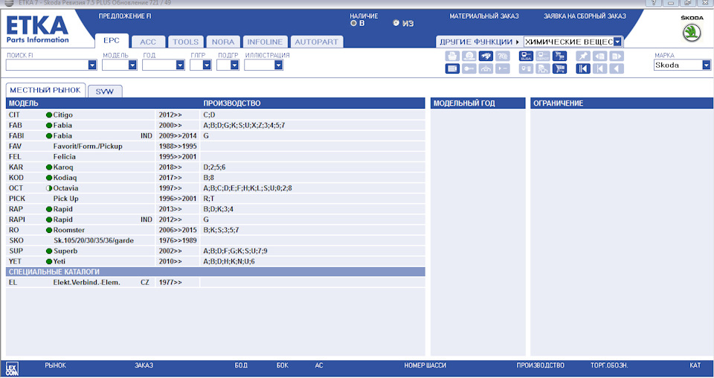Click the skip-back arrow icon
The image size is (714, 378).
click(x=599, y=68)
